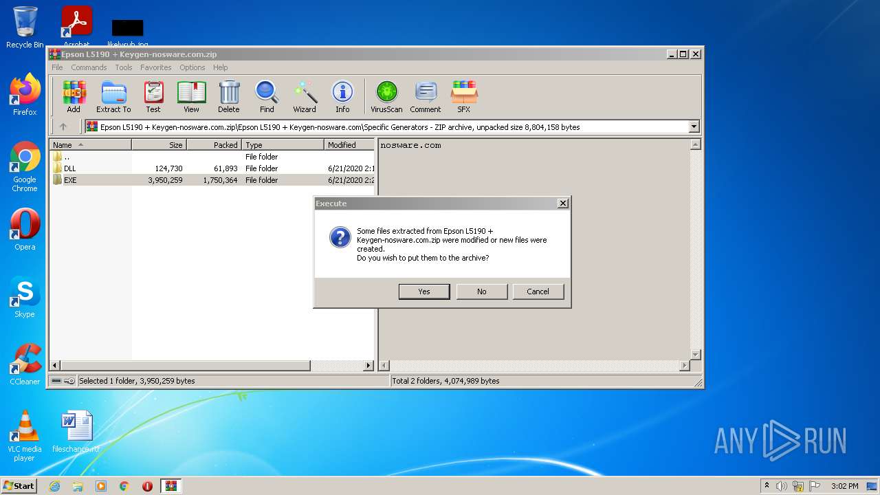Image resolution: width=880 pixels, height=495 pixels.
Task: Click the SFX toolbar icon
Action: 464,97
